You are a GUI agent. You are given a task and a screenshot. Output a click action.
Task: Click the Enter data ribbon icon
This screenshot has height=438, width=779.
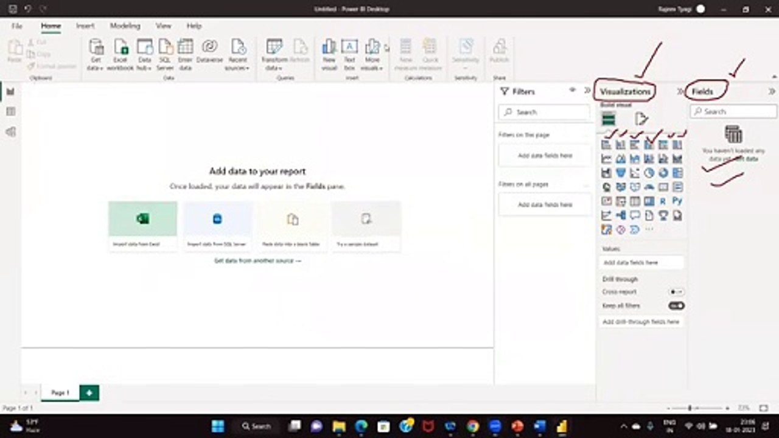point(185,55)
